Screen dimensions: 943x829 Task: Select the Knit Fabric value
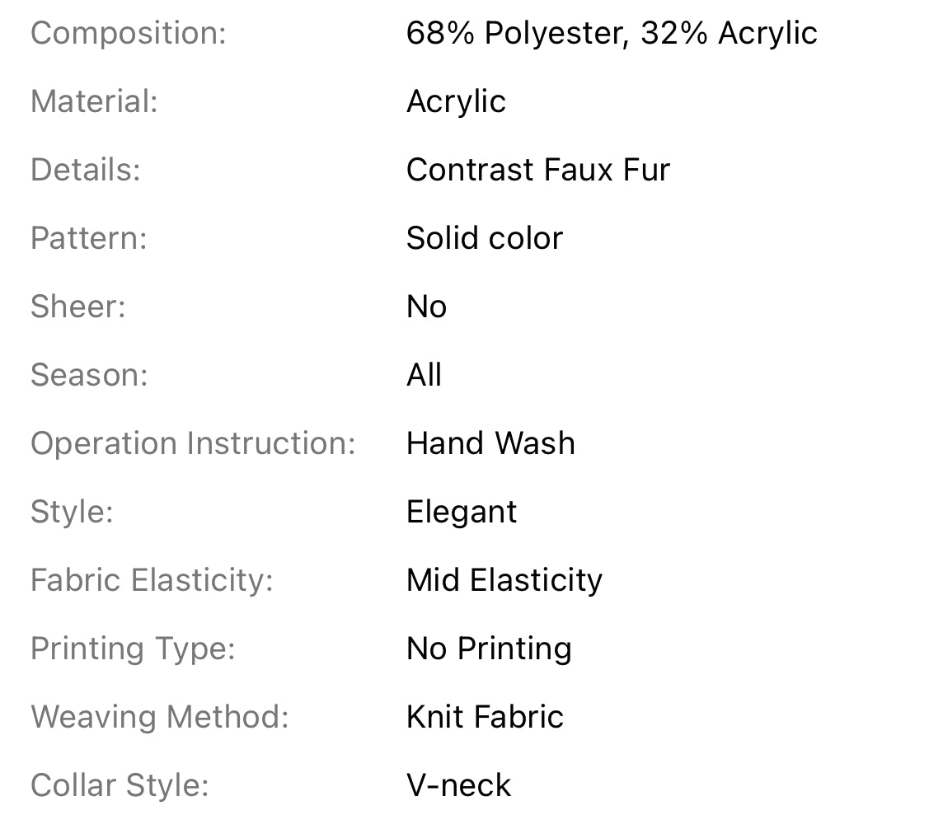(485, 718)
